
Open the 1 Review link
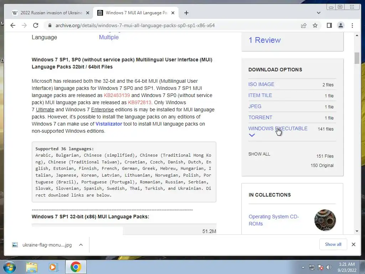coord(265,40)
